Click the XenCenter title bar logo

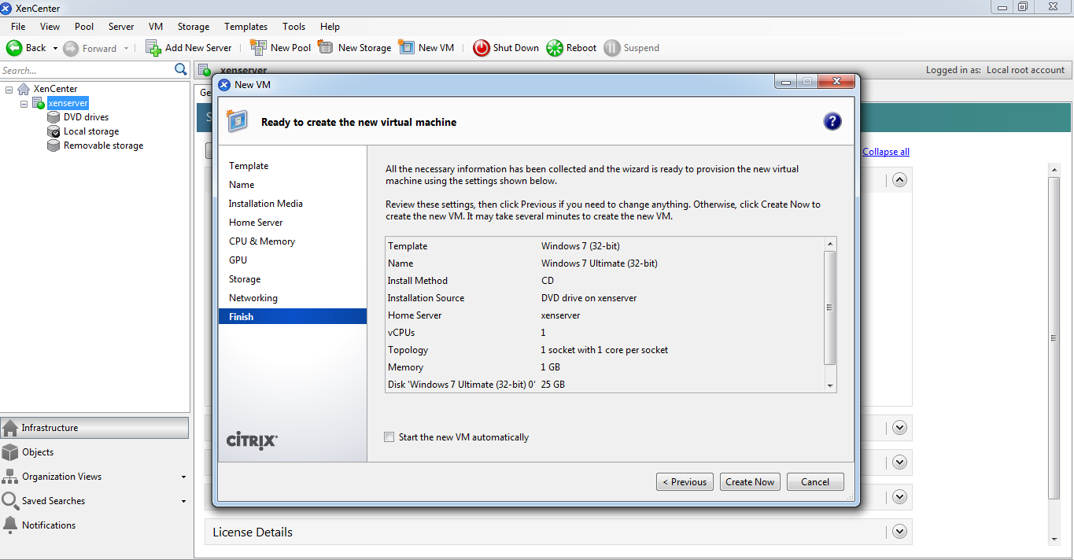[6, 8]
